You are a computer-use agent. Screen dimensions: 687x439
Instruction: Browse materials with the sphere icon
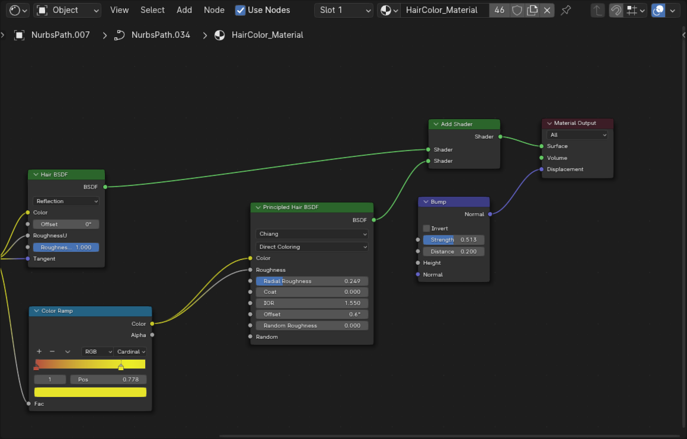pos(389,10)
